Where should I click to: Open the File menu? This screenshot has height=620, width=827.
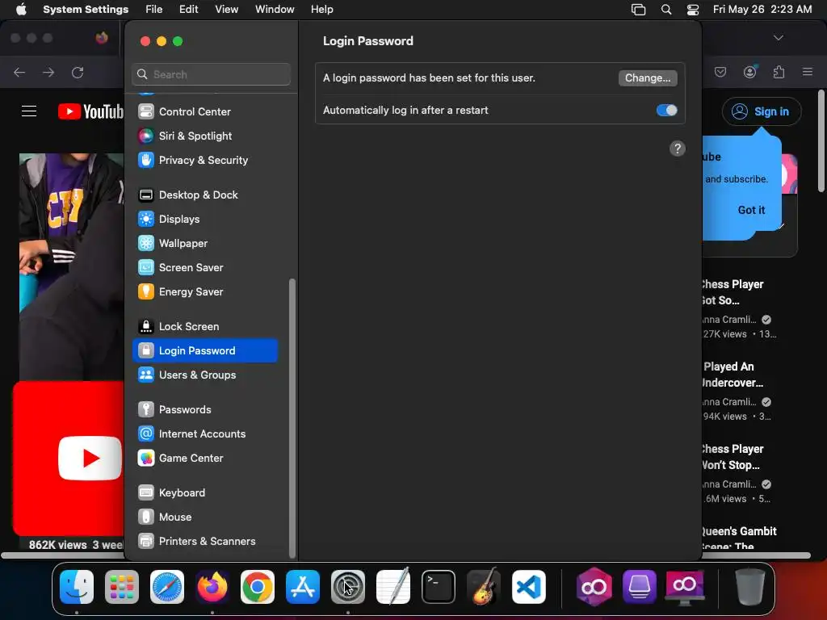(154, 10)
